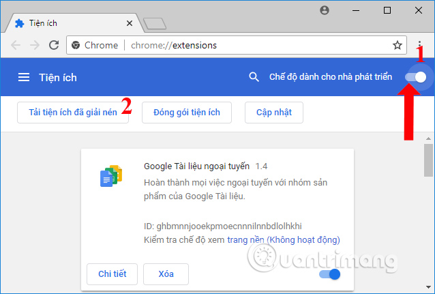Bookmark this page with the star icon
435x294 pixels.
(397, 45)
